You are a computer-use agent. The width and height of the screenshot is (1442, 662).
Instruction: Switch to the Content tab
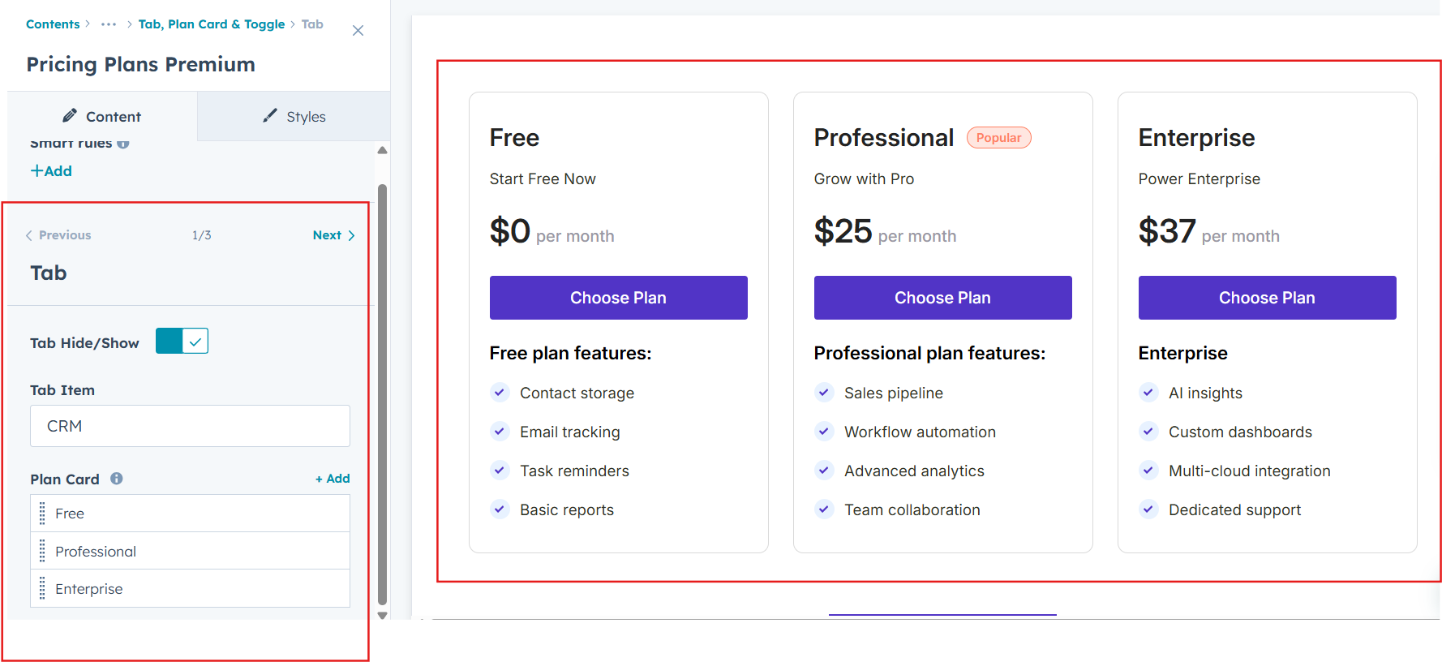pyautogui.click(x=102, y=117)
